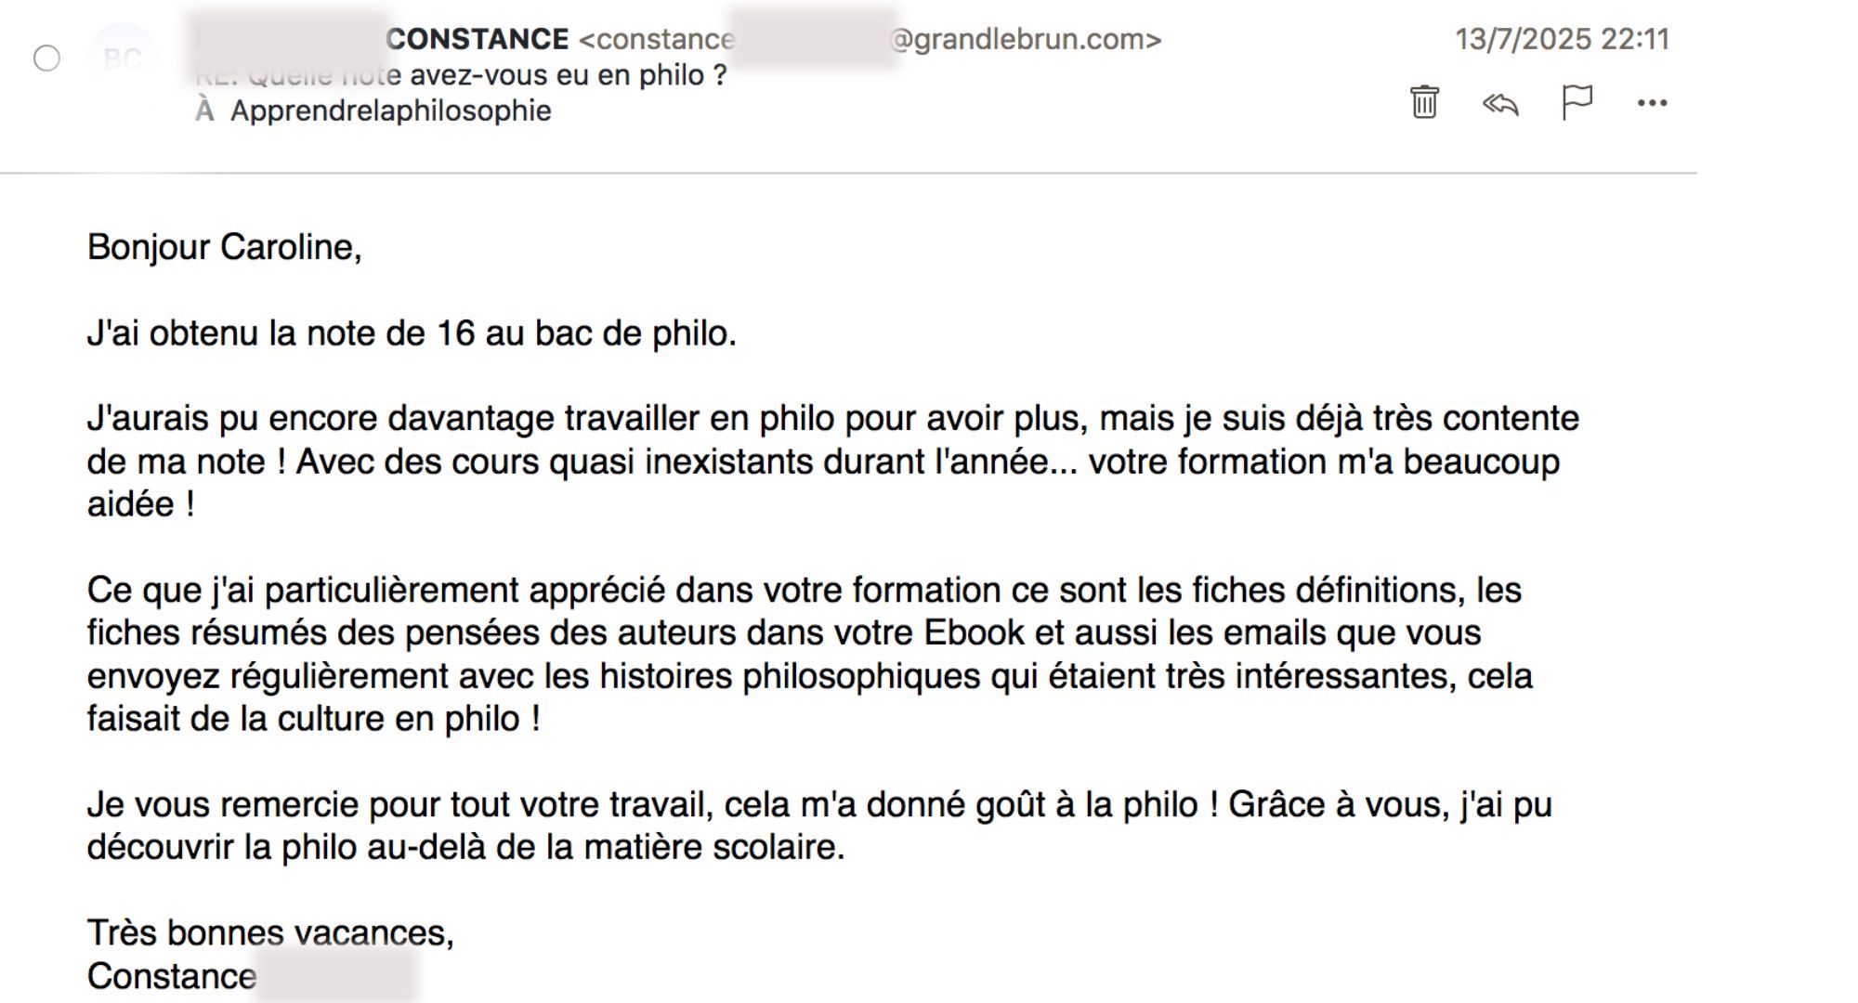
Task: Click the signature name "Constance" at the bottom
Action: tap(172, 976)
